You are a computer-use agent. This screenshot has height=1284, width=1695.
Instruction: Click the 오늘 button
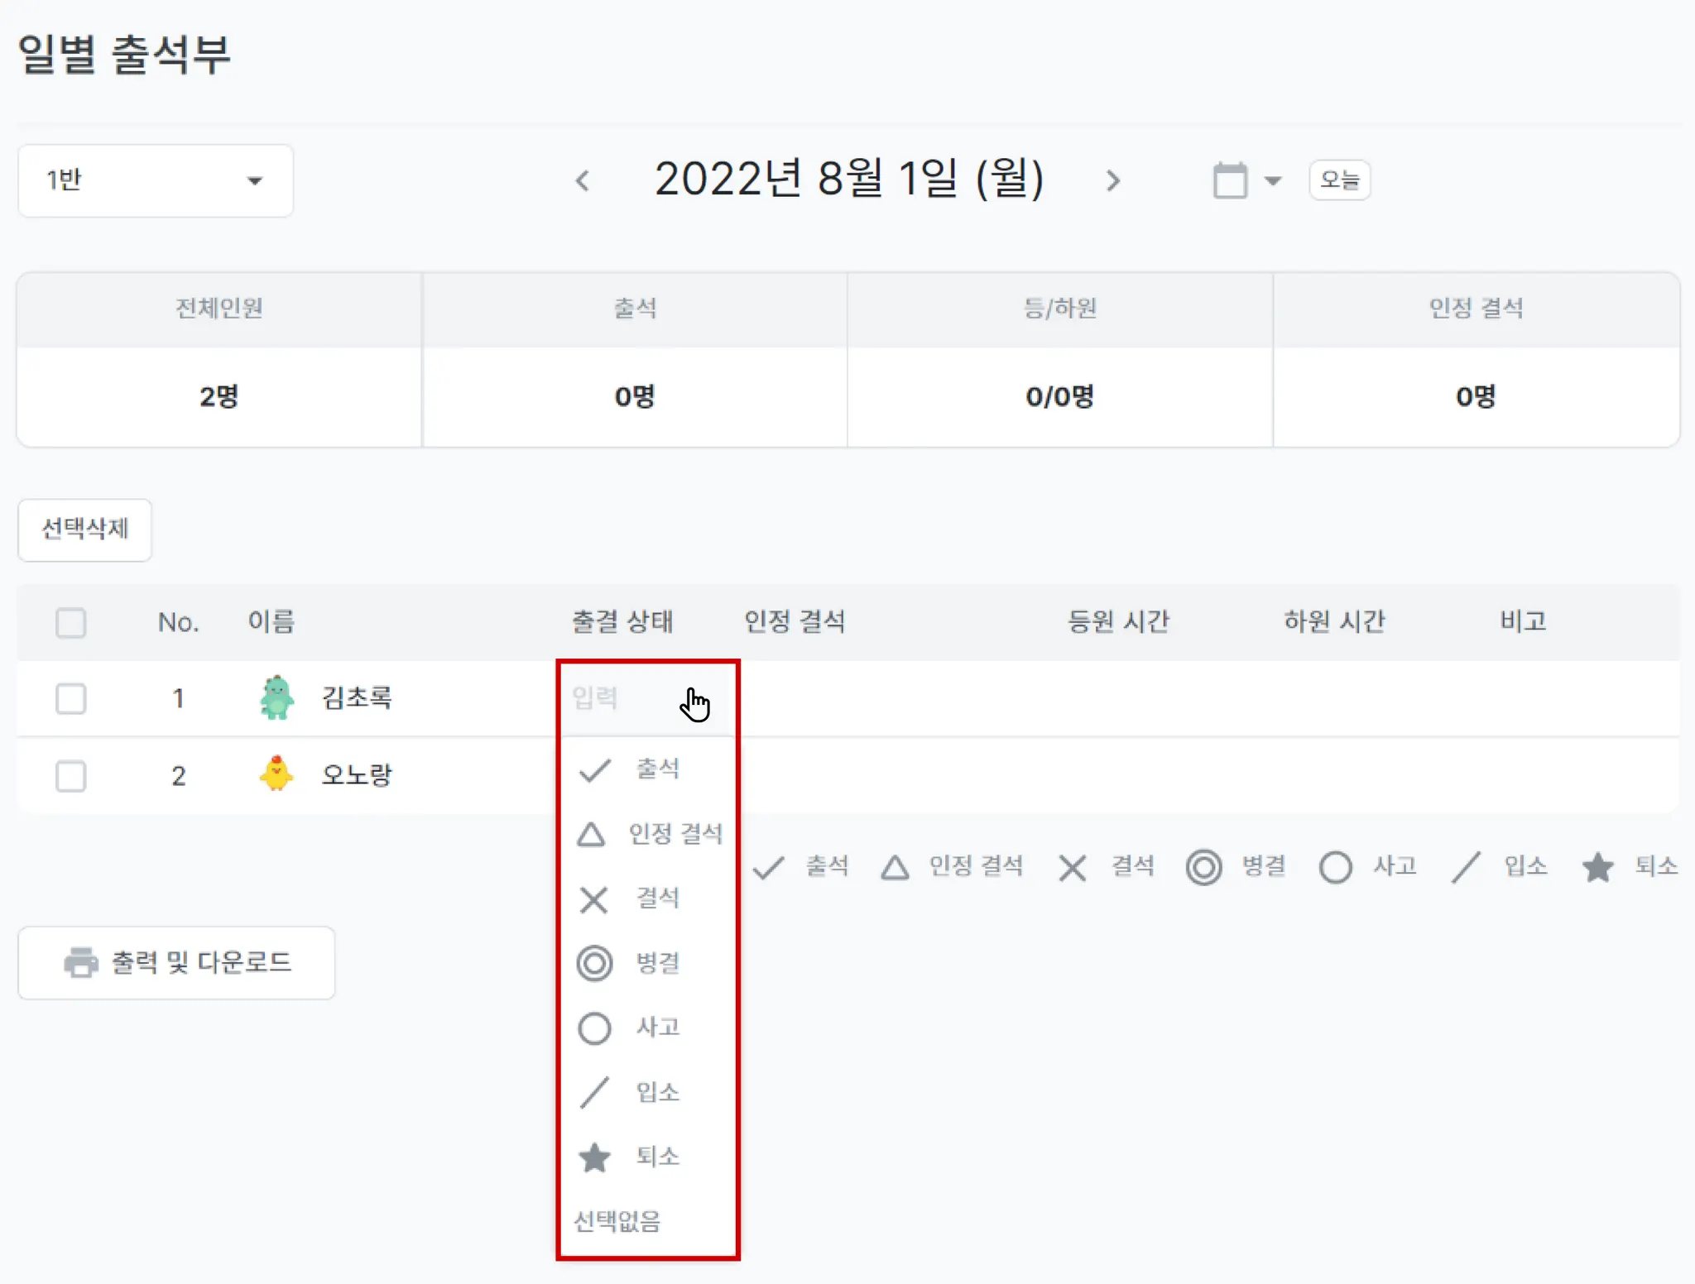tap(1340, 180)
